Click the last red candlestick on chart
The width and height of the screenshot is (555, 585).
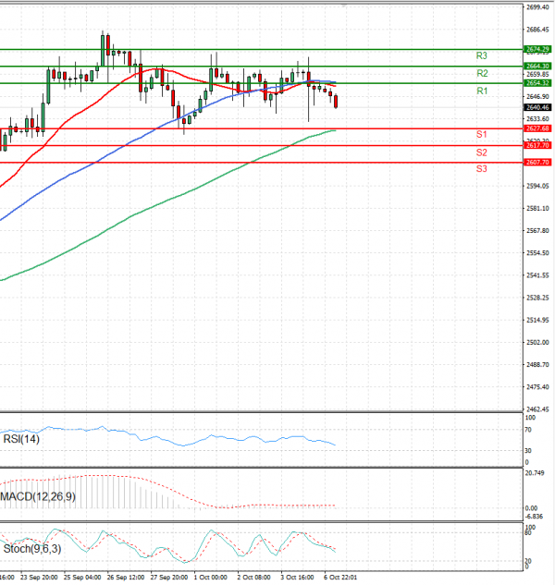[x=336, y=102]
